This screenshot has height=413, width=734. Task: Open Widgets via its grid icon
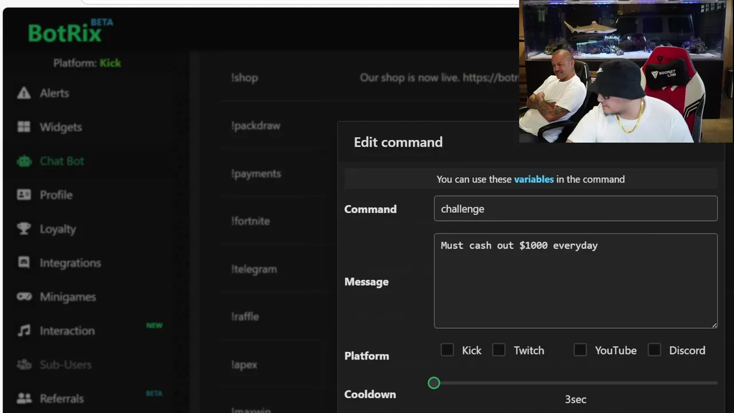pyautogui.click(x=24, y=127)
